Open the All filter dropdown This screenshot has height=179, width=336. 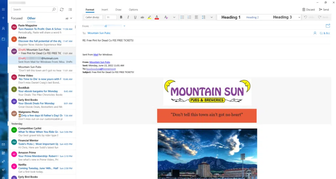(69, 19)
